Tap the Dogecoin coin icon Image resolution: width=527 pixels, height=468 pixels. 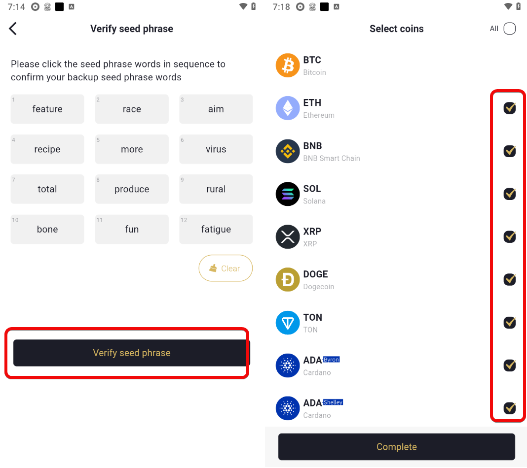click(x=287, y=279)
